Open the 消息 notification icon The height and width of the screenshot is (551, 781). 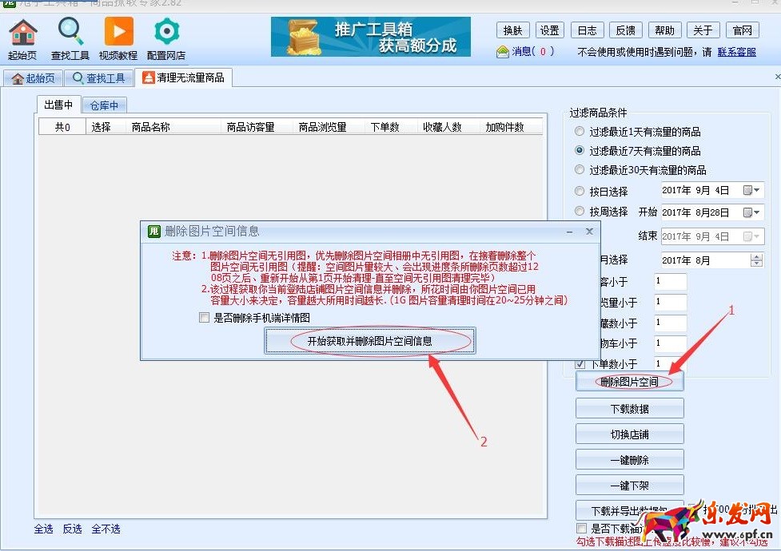click(503, 52)
